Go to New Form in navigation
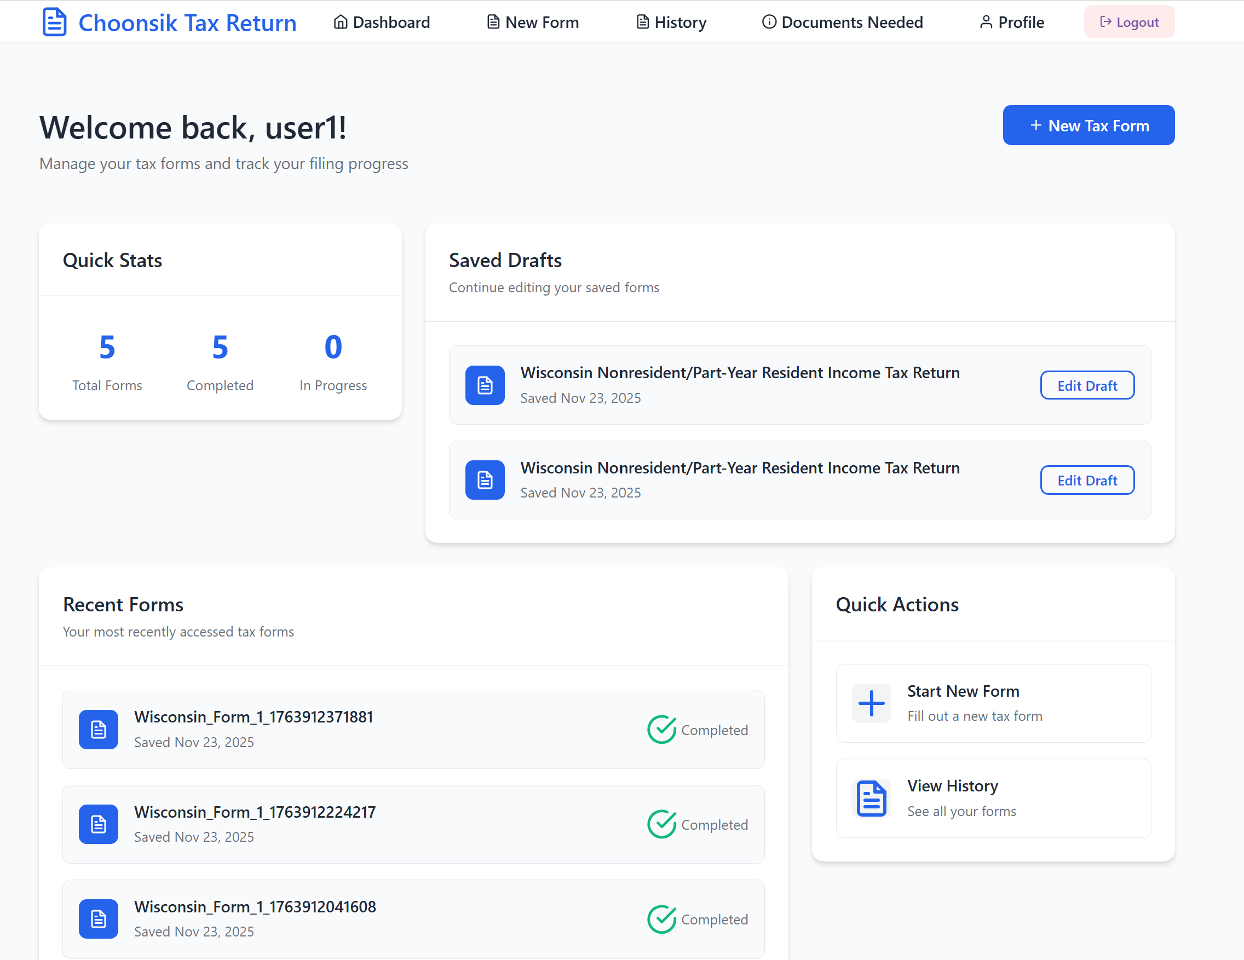 pos(533,22)
